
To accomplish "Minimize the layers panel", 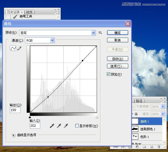I will 161,98.
